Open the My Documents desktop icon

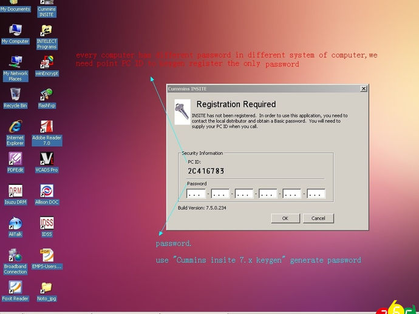tap(15, 6)
